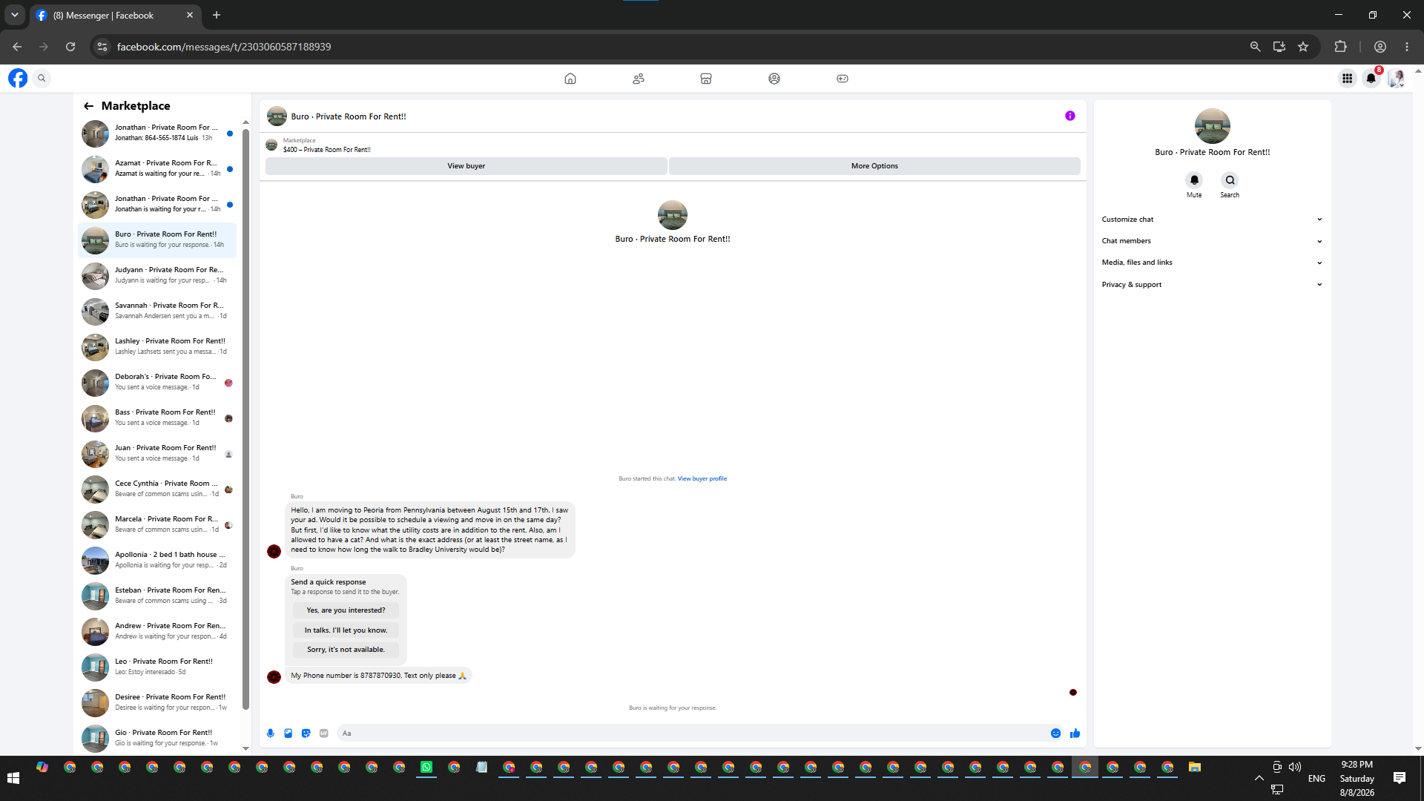Open the emoji picker in message box
1424x801 pixels.
1055,734
